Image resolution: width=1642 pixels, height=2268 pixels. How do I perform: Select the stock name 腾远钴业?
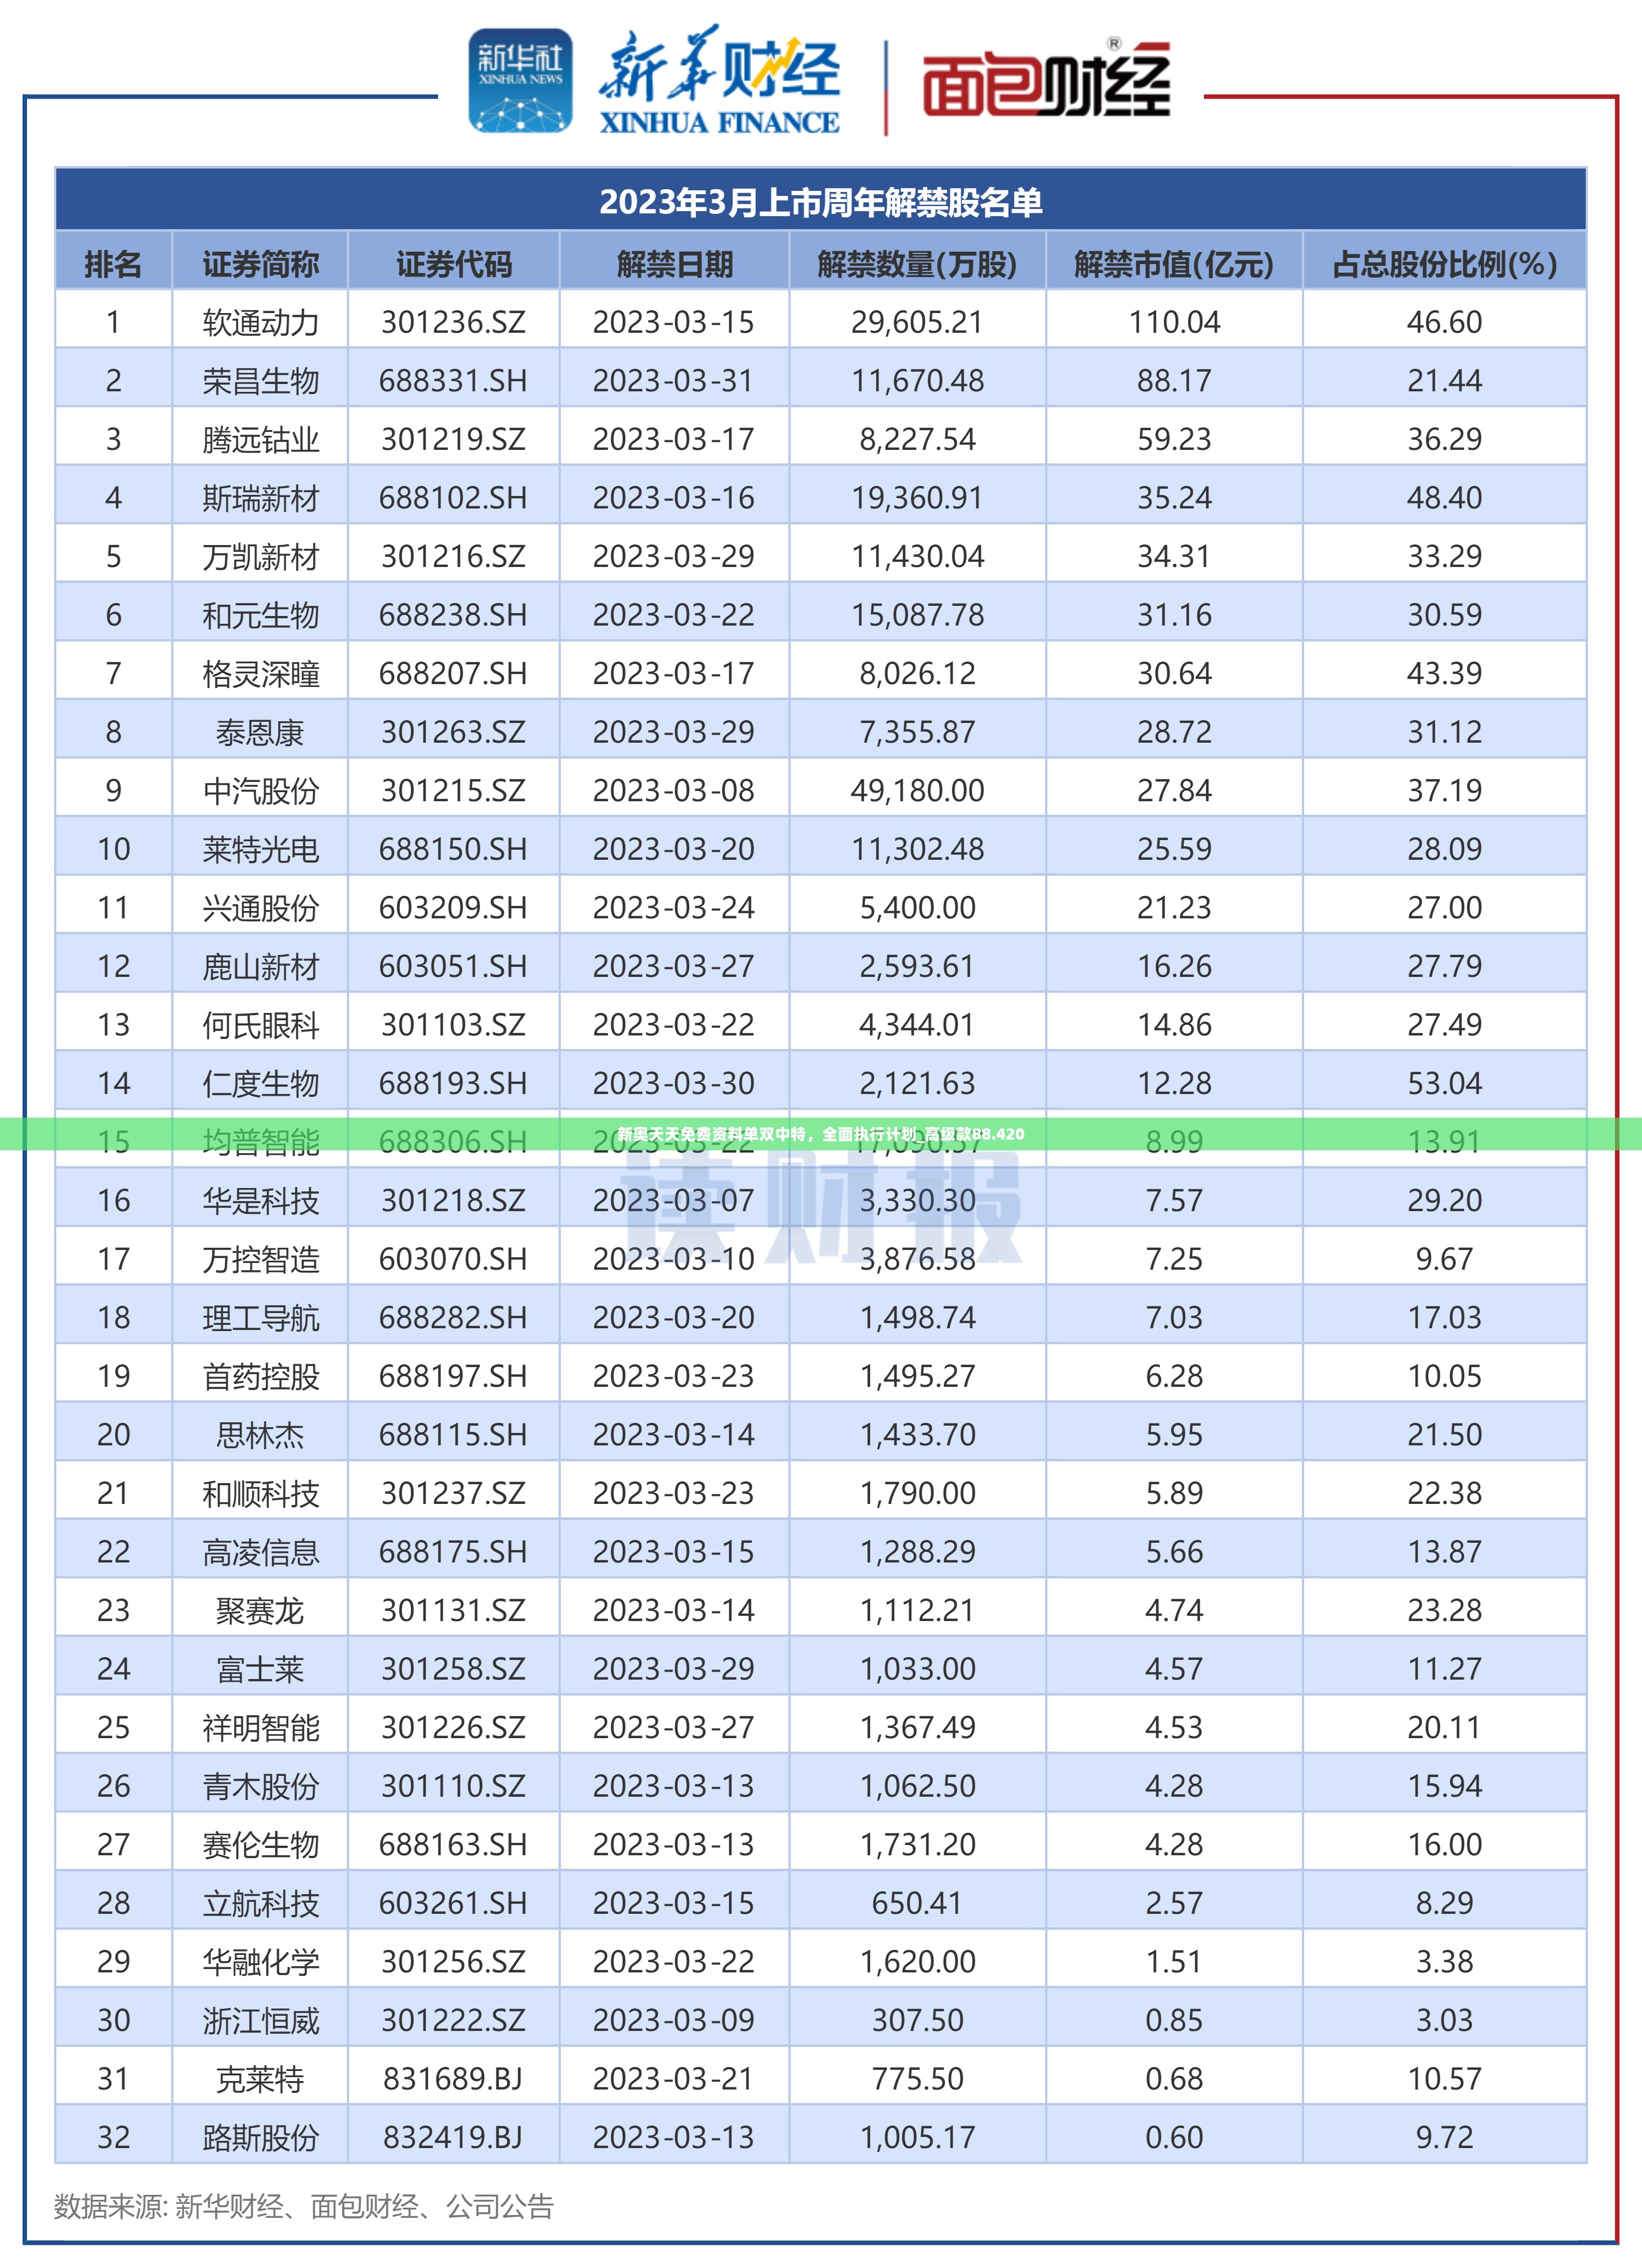pos(260,440)
